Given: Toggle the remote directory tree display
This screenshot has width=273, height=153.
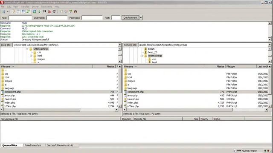Looking at the screenshot, I should [23, 11].
